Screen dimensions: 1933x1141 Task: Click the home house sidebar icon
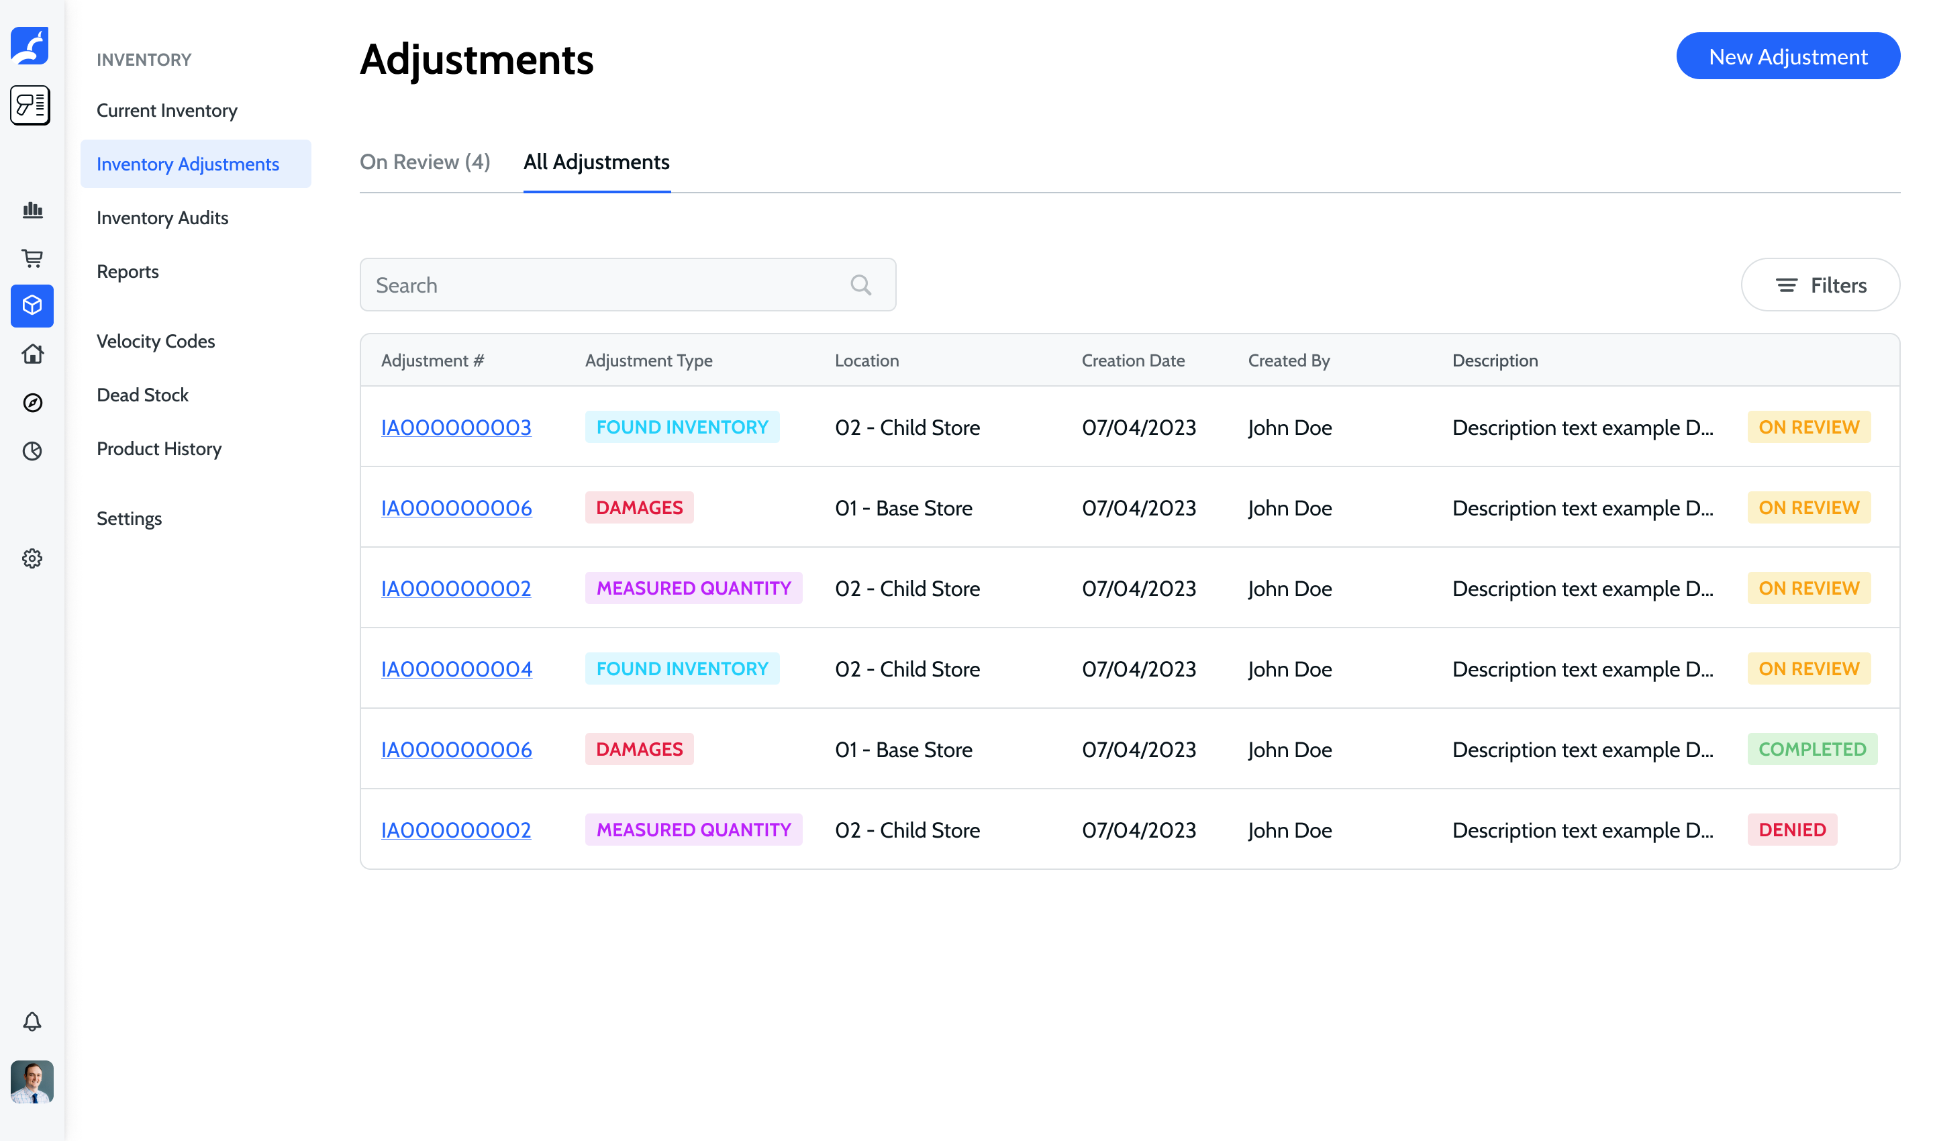pyautogui.click(x=32, y=354)
